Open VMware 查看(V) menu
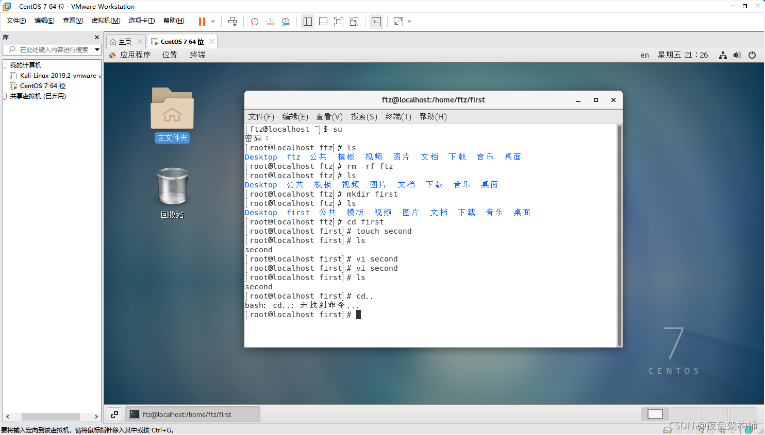The width and height of the screenshot is (765, 435). (73, 21)
